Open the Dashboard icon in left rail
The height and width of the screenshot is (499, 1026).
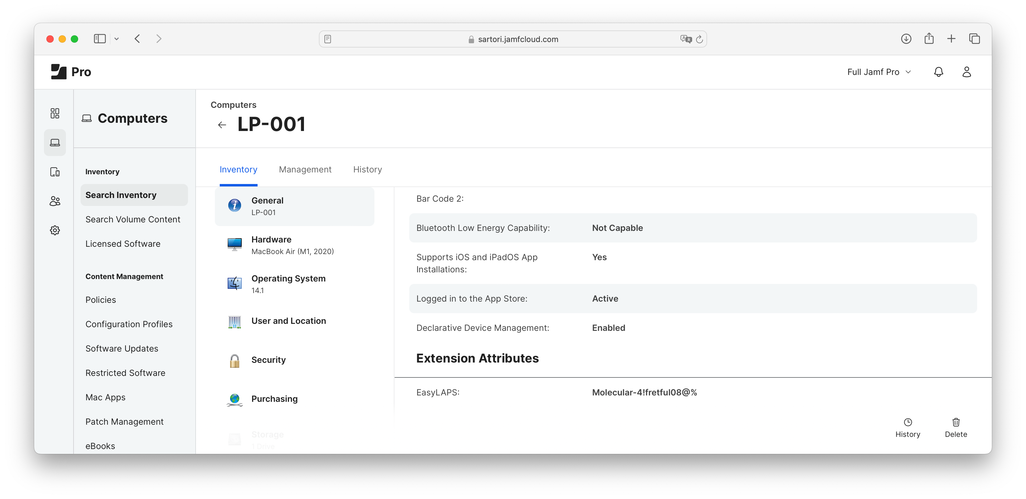[55, 113]
